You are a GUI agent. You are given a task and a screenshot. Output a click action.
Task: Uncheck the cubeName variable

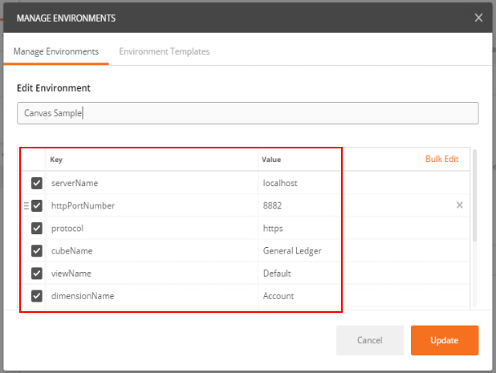coord(37,250)
